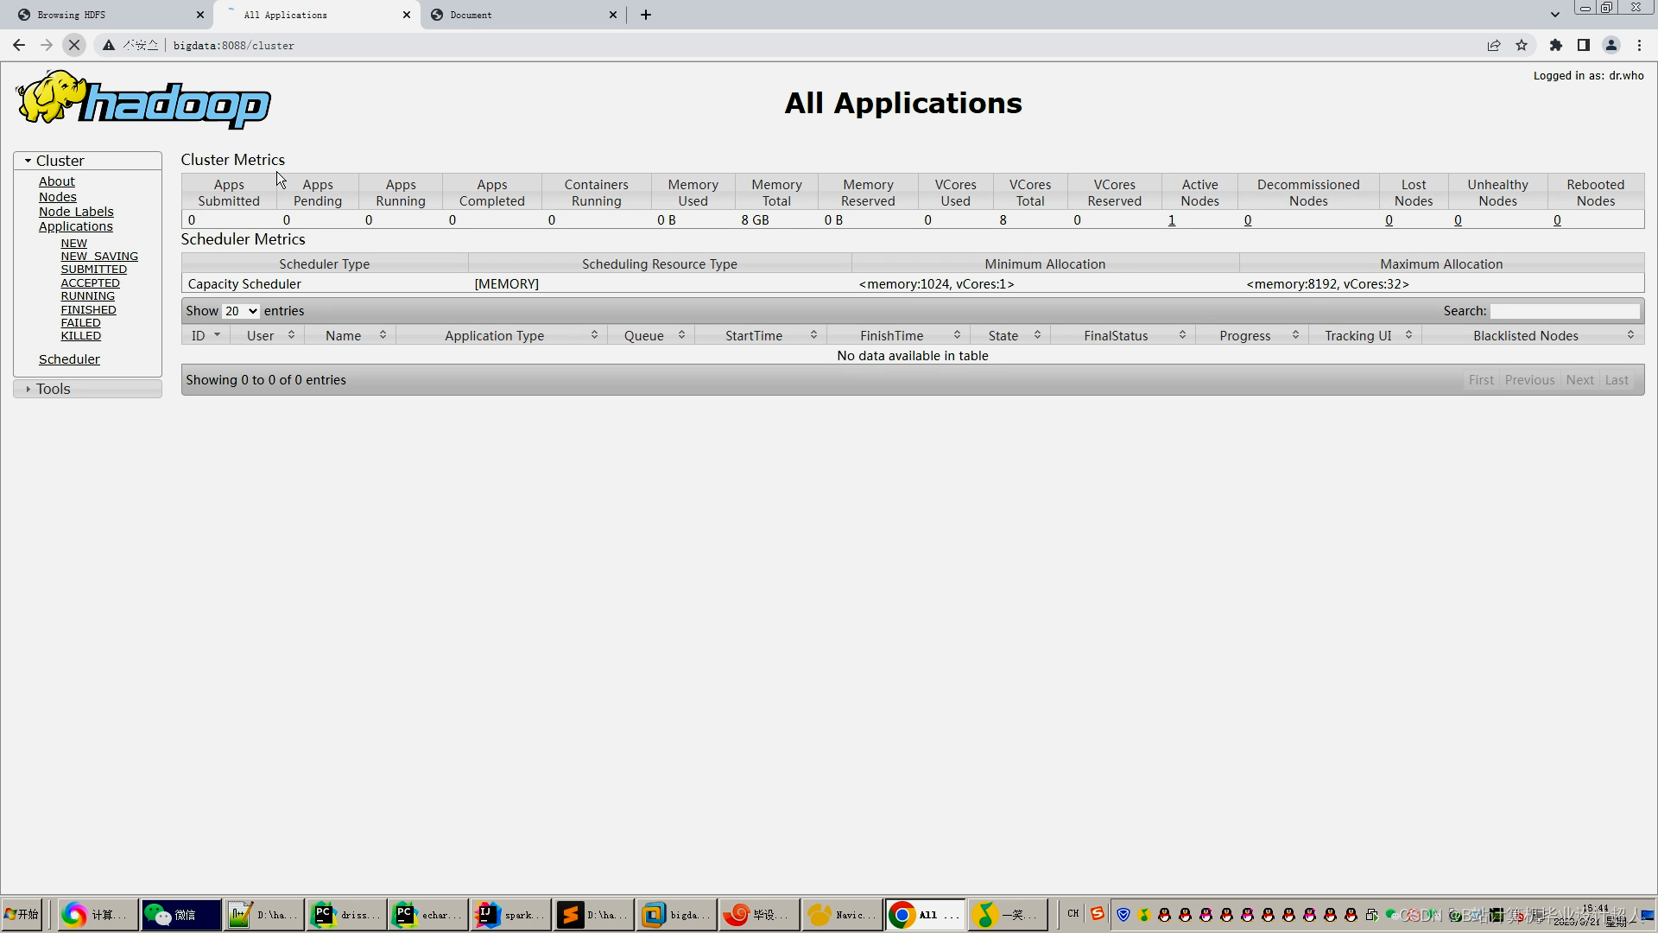This screenshot has width=1658, height=933.
Task: Collapse the Cluster sidebar section
Action: tap(28, 161)
